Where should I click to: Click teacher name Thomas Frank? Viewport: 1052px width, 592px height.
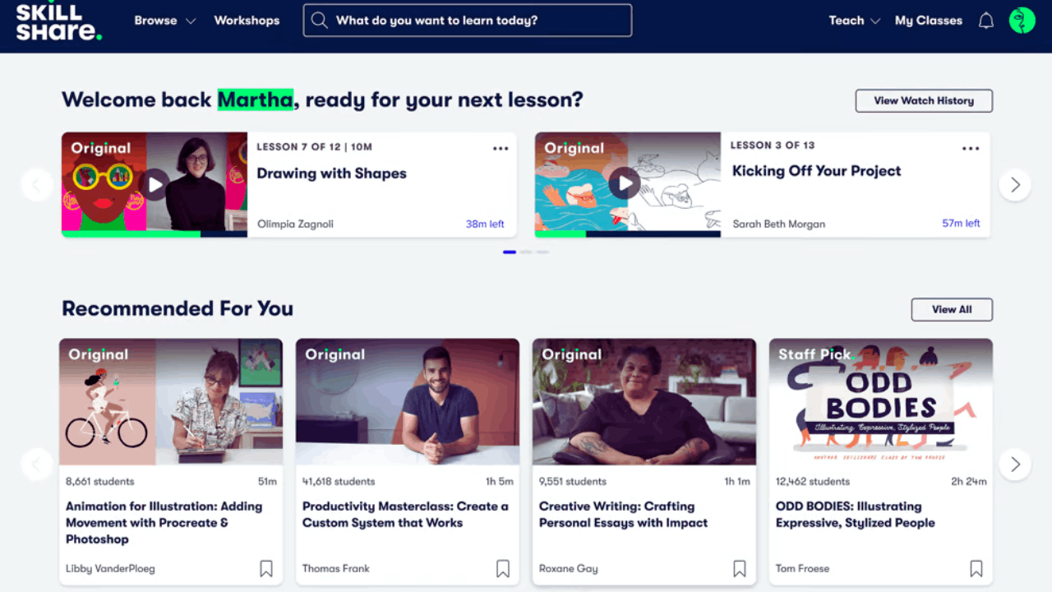tap(335, 568)
